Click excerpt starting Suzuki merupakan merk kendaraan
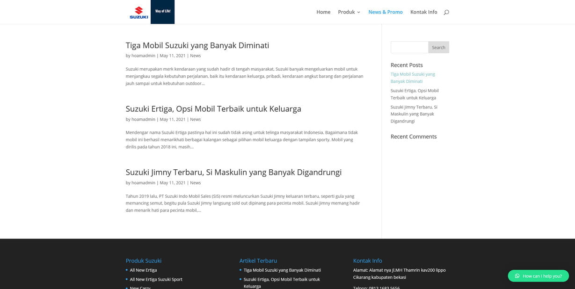 point(244,76)
